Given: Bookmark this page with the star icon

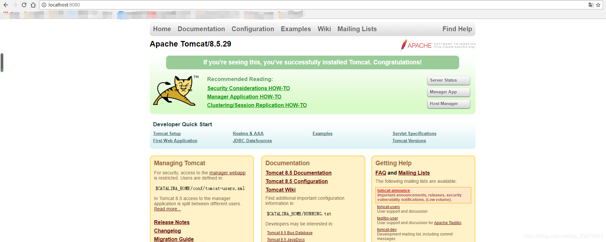Looking at the screenshot, I should pyautogui.click(x=598, y=5).
